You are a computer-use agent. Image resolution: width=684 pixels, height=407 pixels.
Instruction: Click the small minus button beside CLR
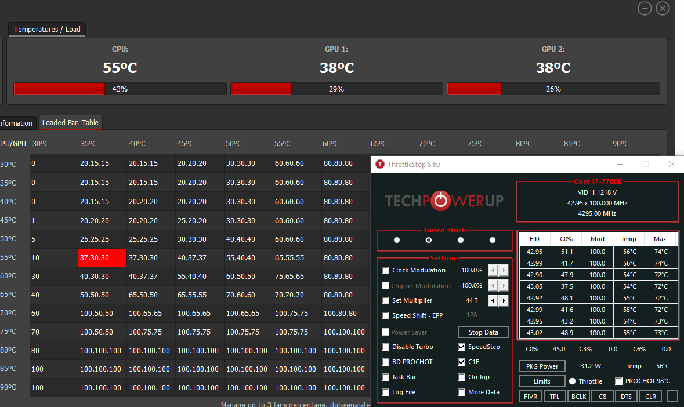pyautogui.click(x=672, y=397)
